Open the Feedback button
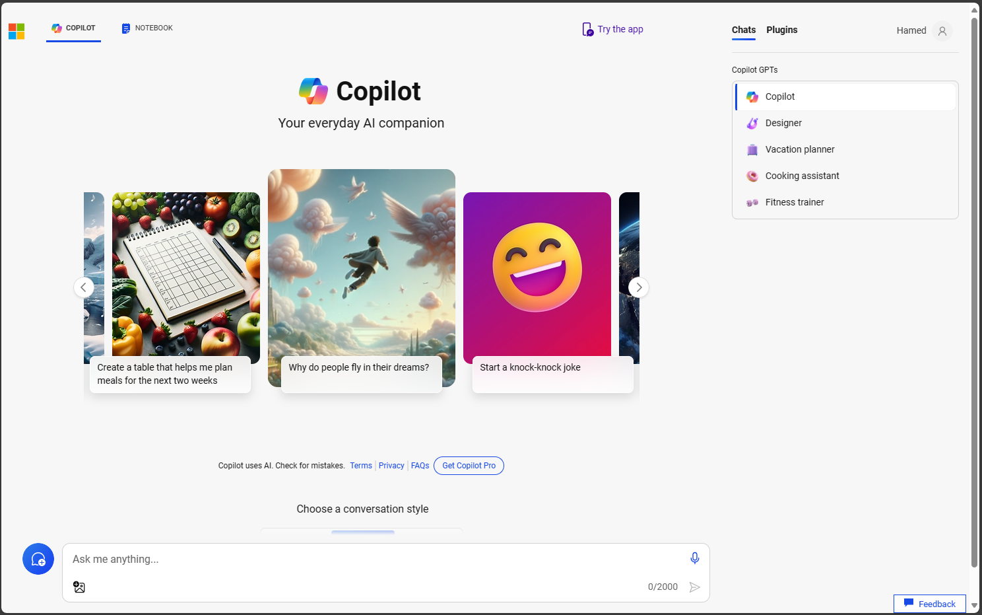 (x=929, y=604)
